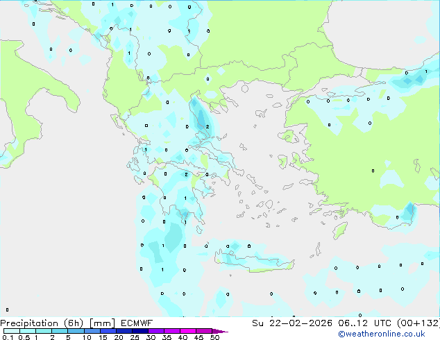This screenshot has height=340, width=440.
Task: Click the 15–20 mm legend color swatch
Action: click(108, 331)
